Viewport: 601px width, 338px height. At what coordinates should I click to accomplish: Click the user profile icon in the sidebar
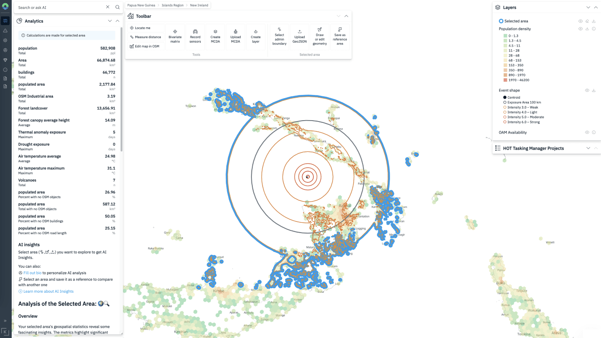point(5,50)
